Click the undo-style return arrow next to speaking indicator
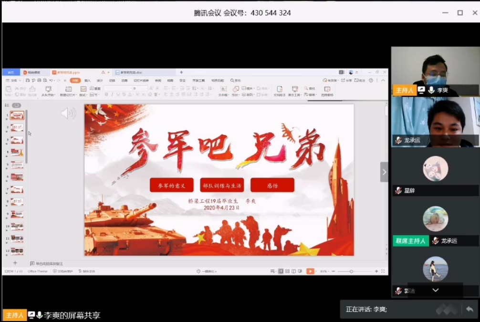The image size is (480, 322). pyautogui.click(x=470, y=309)
